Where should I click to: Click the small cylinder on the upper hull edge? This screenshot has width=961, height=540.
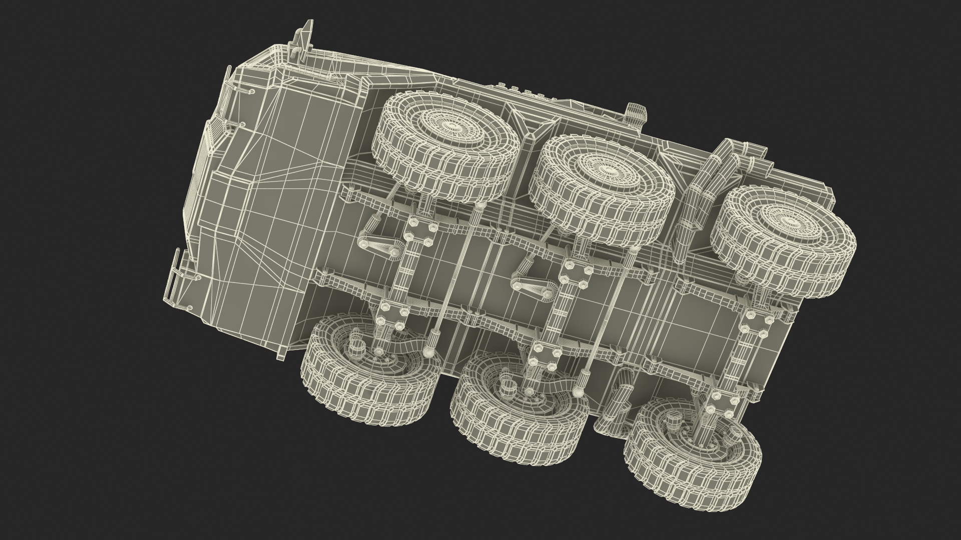click(x=636, y=115)
